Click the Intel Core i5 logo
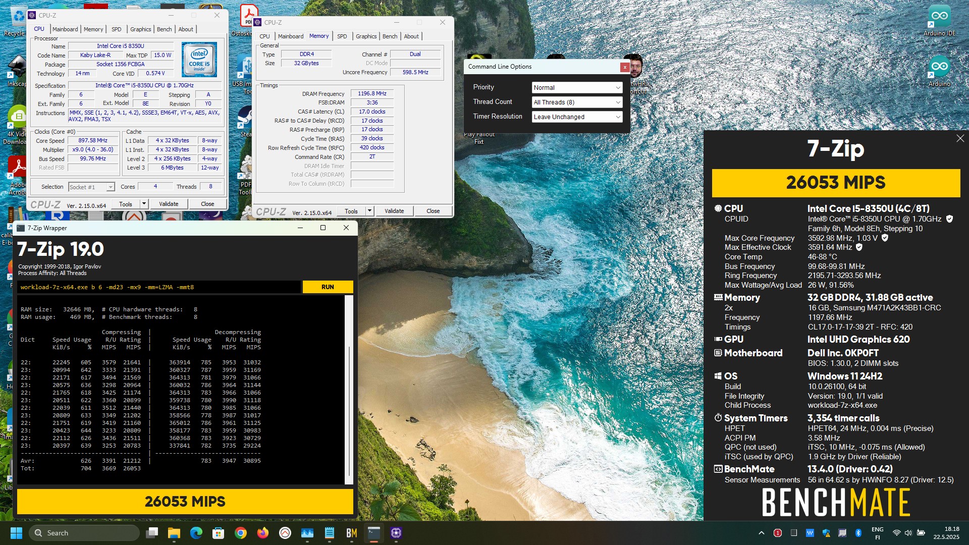 (x=199, y=60)
